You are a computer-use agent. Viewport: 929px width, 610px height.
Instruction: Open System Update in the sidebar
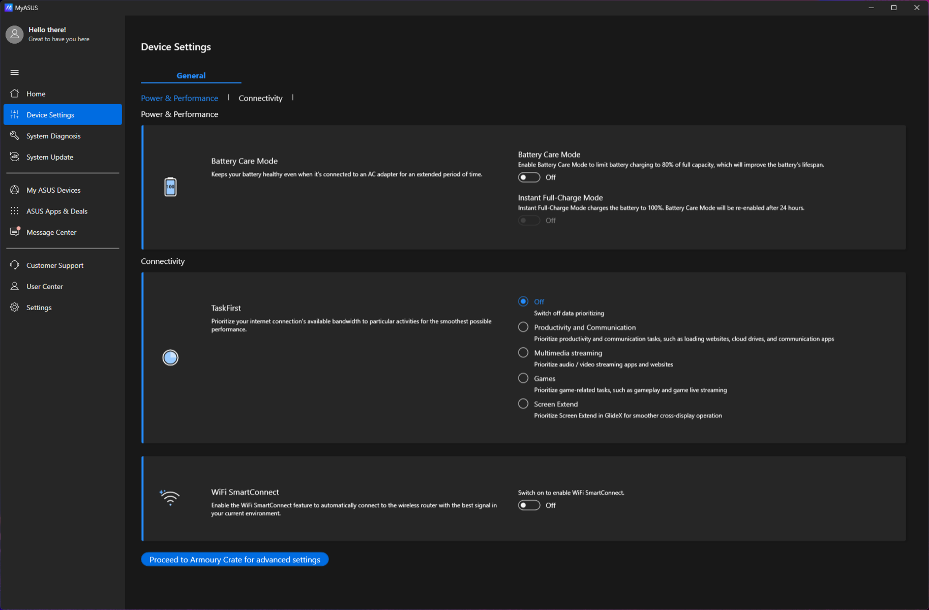coord(49,157)
